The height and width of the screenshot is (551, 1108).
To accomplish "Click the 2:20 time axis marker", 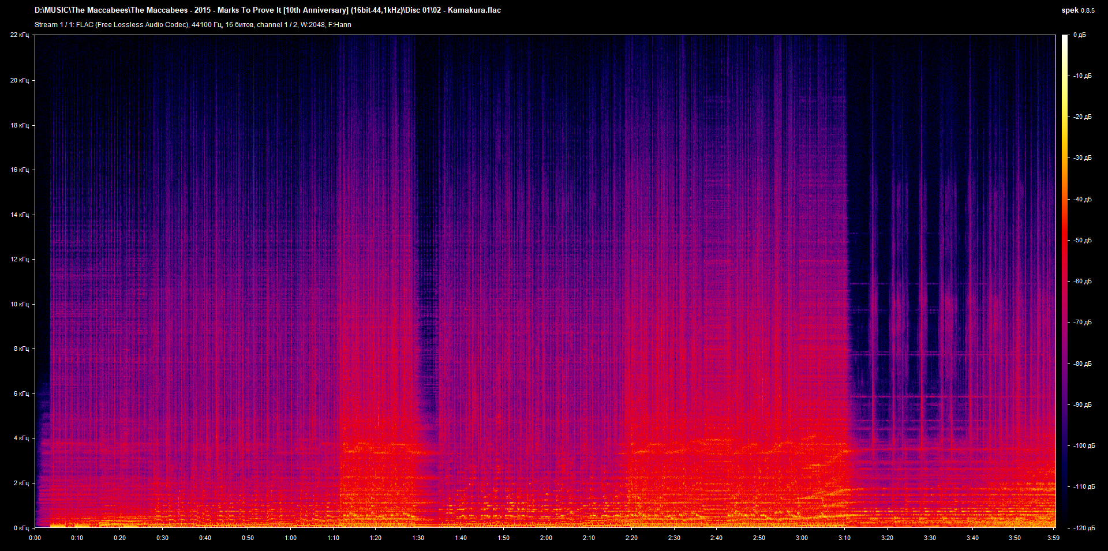I will (631, 538).
